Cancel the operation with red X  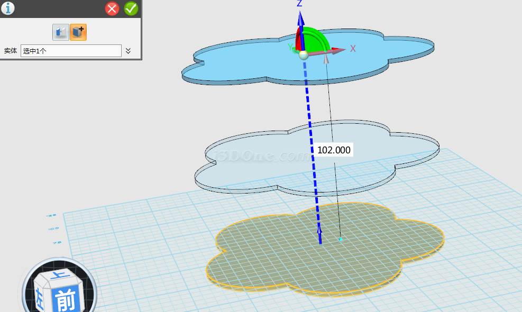click(112, 8)
